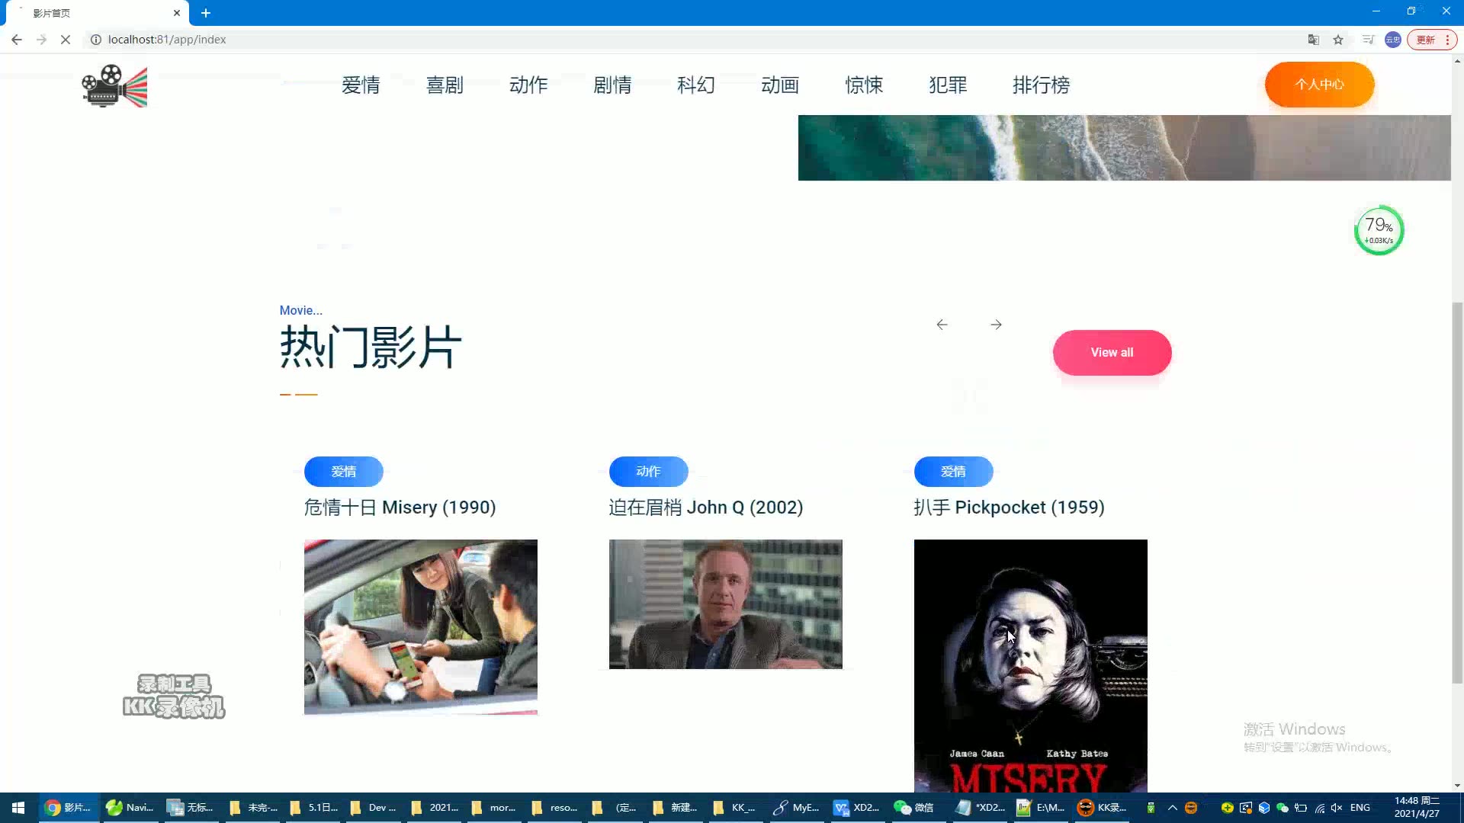Select the 爱情 genre tab
Screen dimensions: 1464x823
tap(361, 85)
